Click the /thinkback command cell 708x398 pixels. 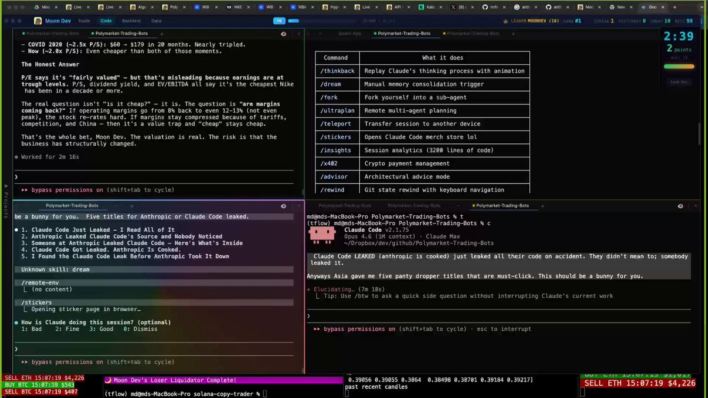pyautogui.click(x=337, y=71)
